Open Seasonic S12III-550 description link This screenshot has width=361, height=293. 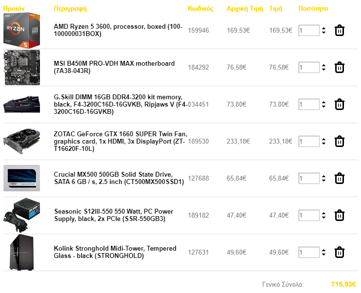pyautogui.click(x=114, y=215)
